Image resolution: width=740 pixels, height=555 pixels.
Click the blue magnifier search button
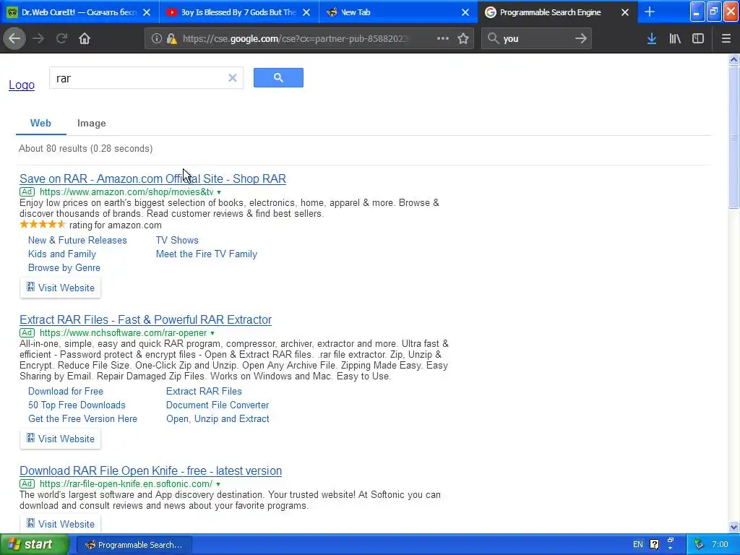point(278,78)
